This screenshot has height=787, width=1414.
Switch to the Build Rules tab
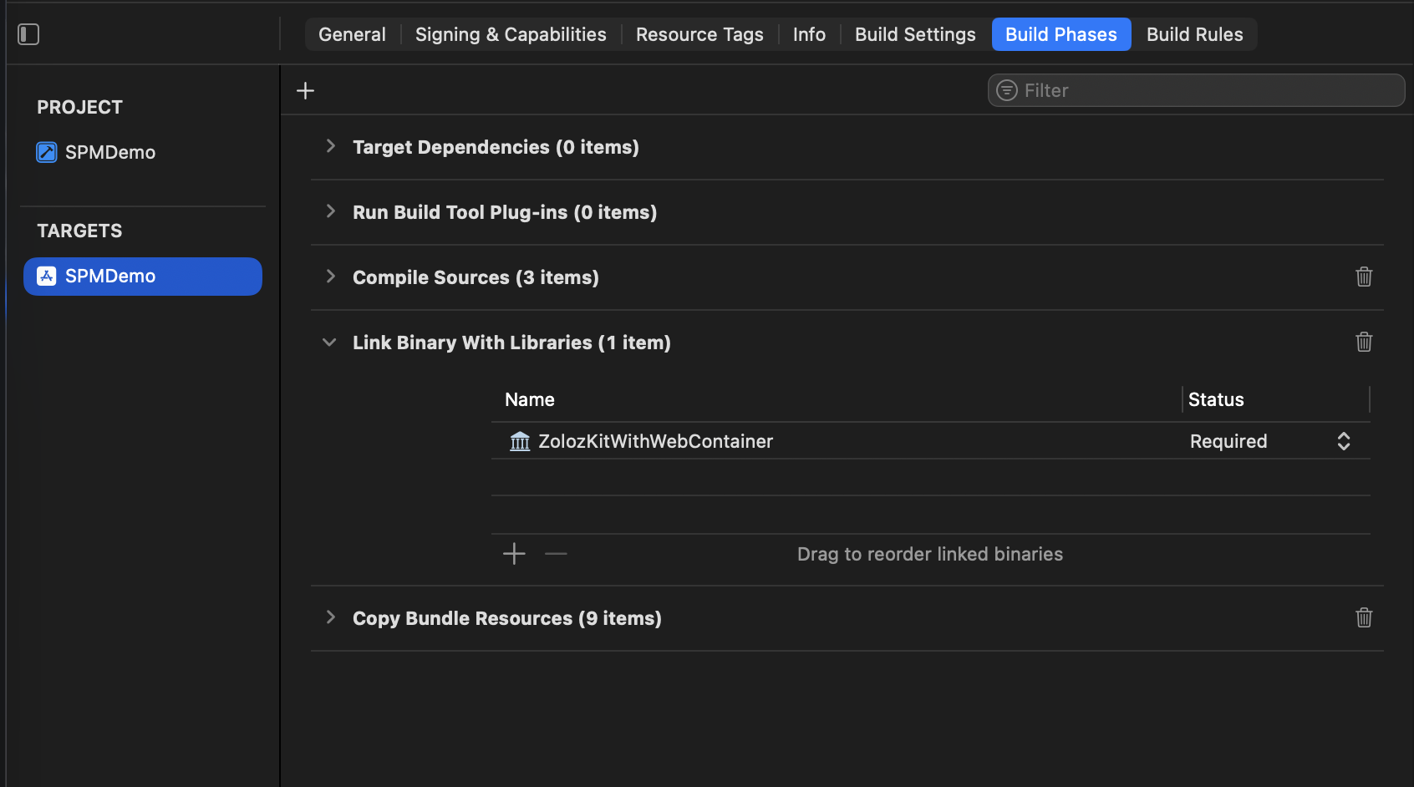click(1194, 34)
